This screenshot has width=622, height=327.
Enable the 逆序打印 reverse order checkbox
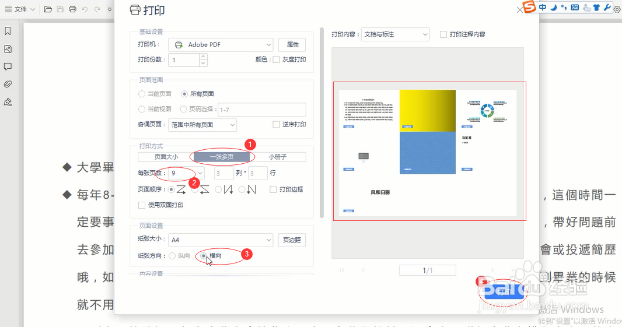tap(276, 125)
